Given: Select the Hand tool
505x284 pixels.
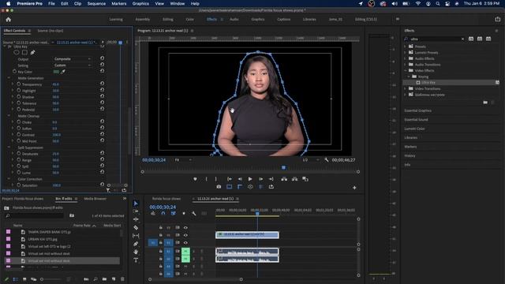Looking at the screenshot, I should (x=136, y=252).
